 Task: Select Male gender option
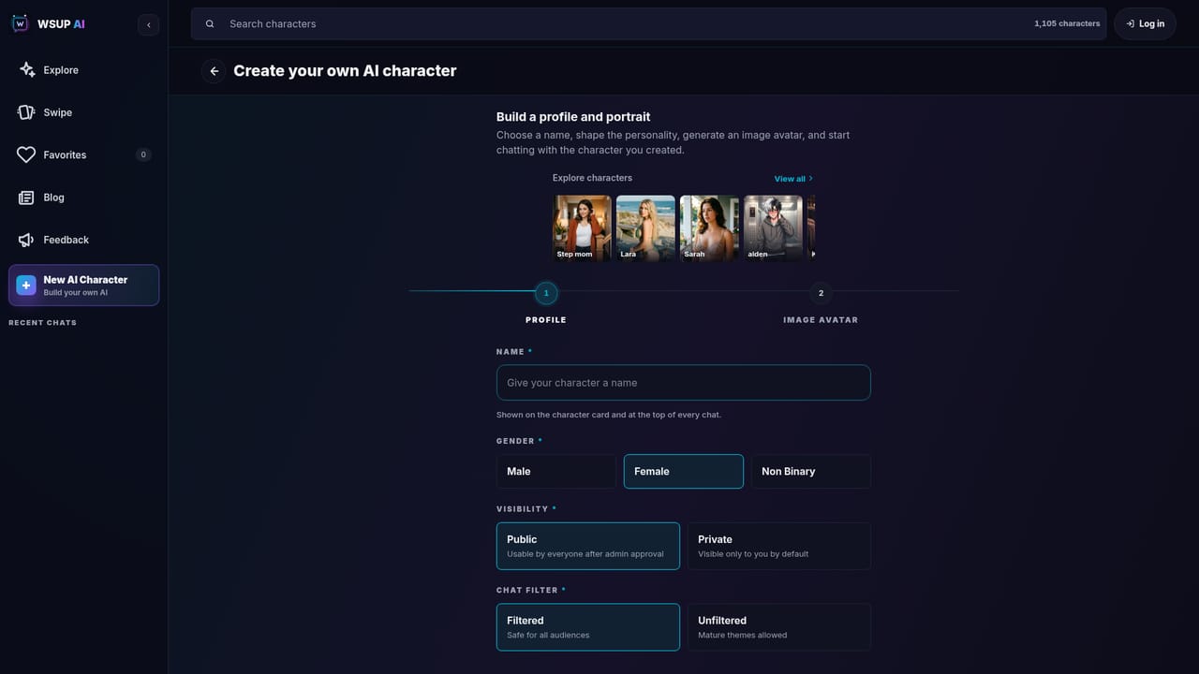click(x=556, y=472)
